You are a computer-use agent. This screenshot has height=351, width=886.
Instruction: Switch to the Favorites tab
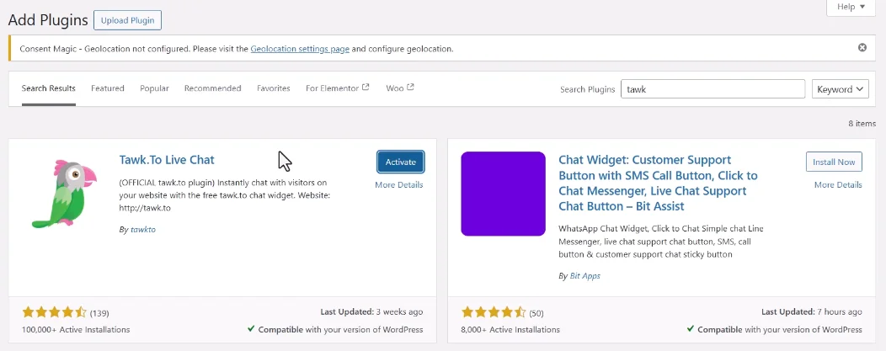(274, 88)
